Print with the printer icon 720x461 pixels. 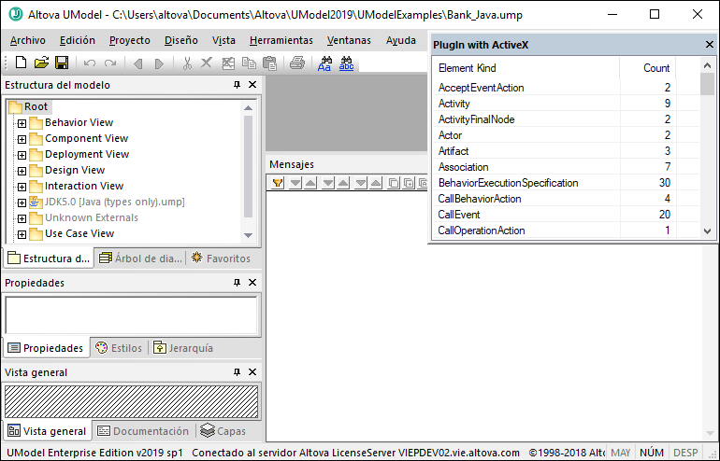pos(297,63)
